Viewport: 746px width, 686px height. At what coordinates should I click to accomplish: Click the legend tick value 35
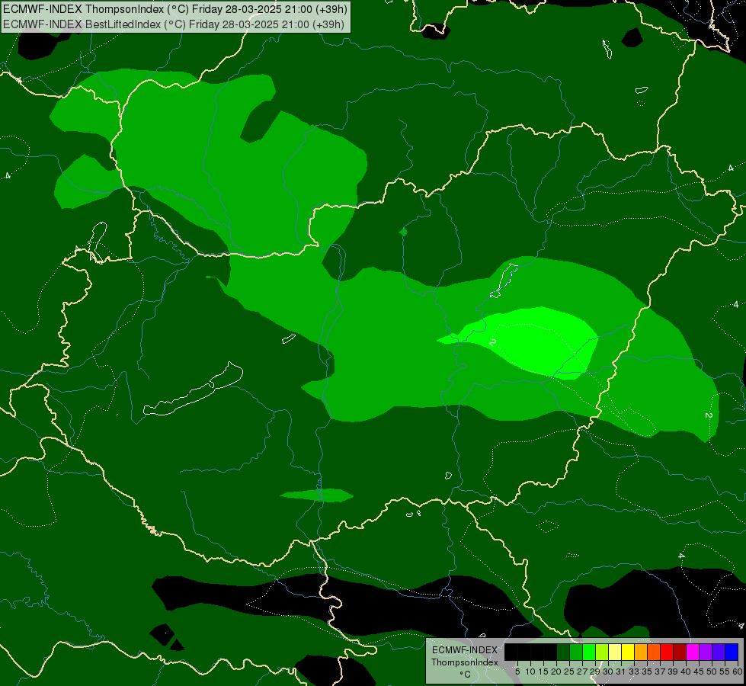tap(647, 672)
